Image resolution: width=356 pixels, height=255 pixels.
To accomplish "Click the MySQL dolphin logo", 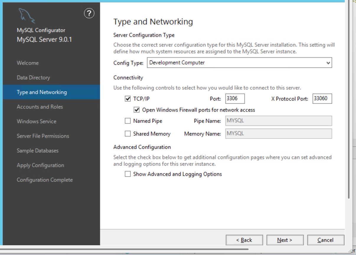I will pos(27,16).
